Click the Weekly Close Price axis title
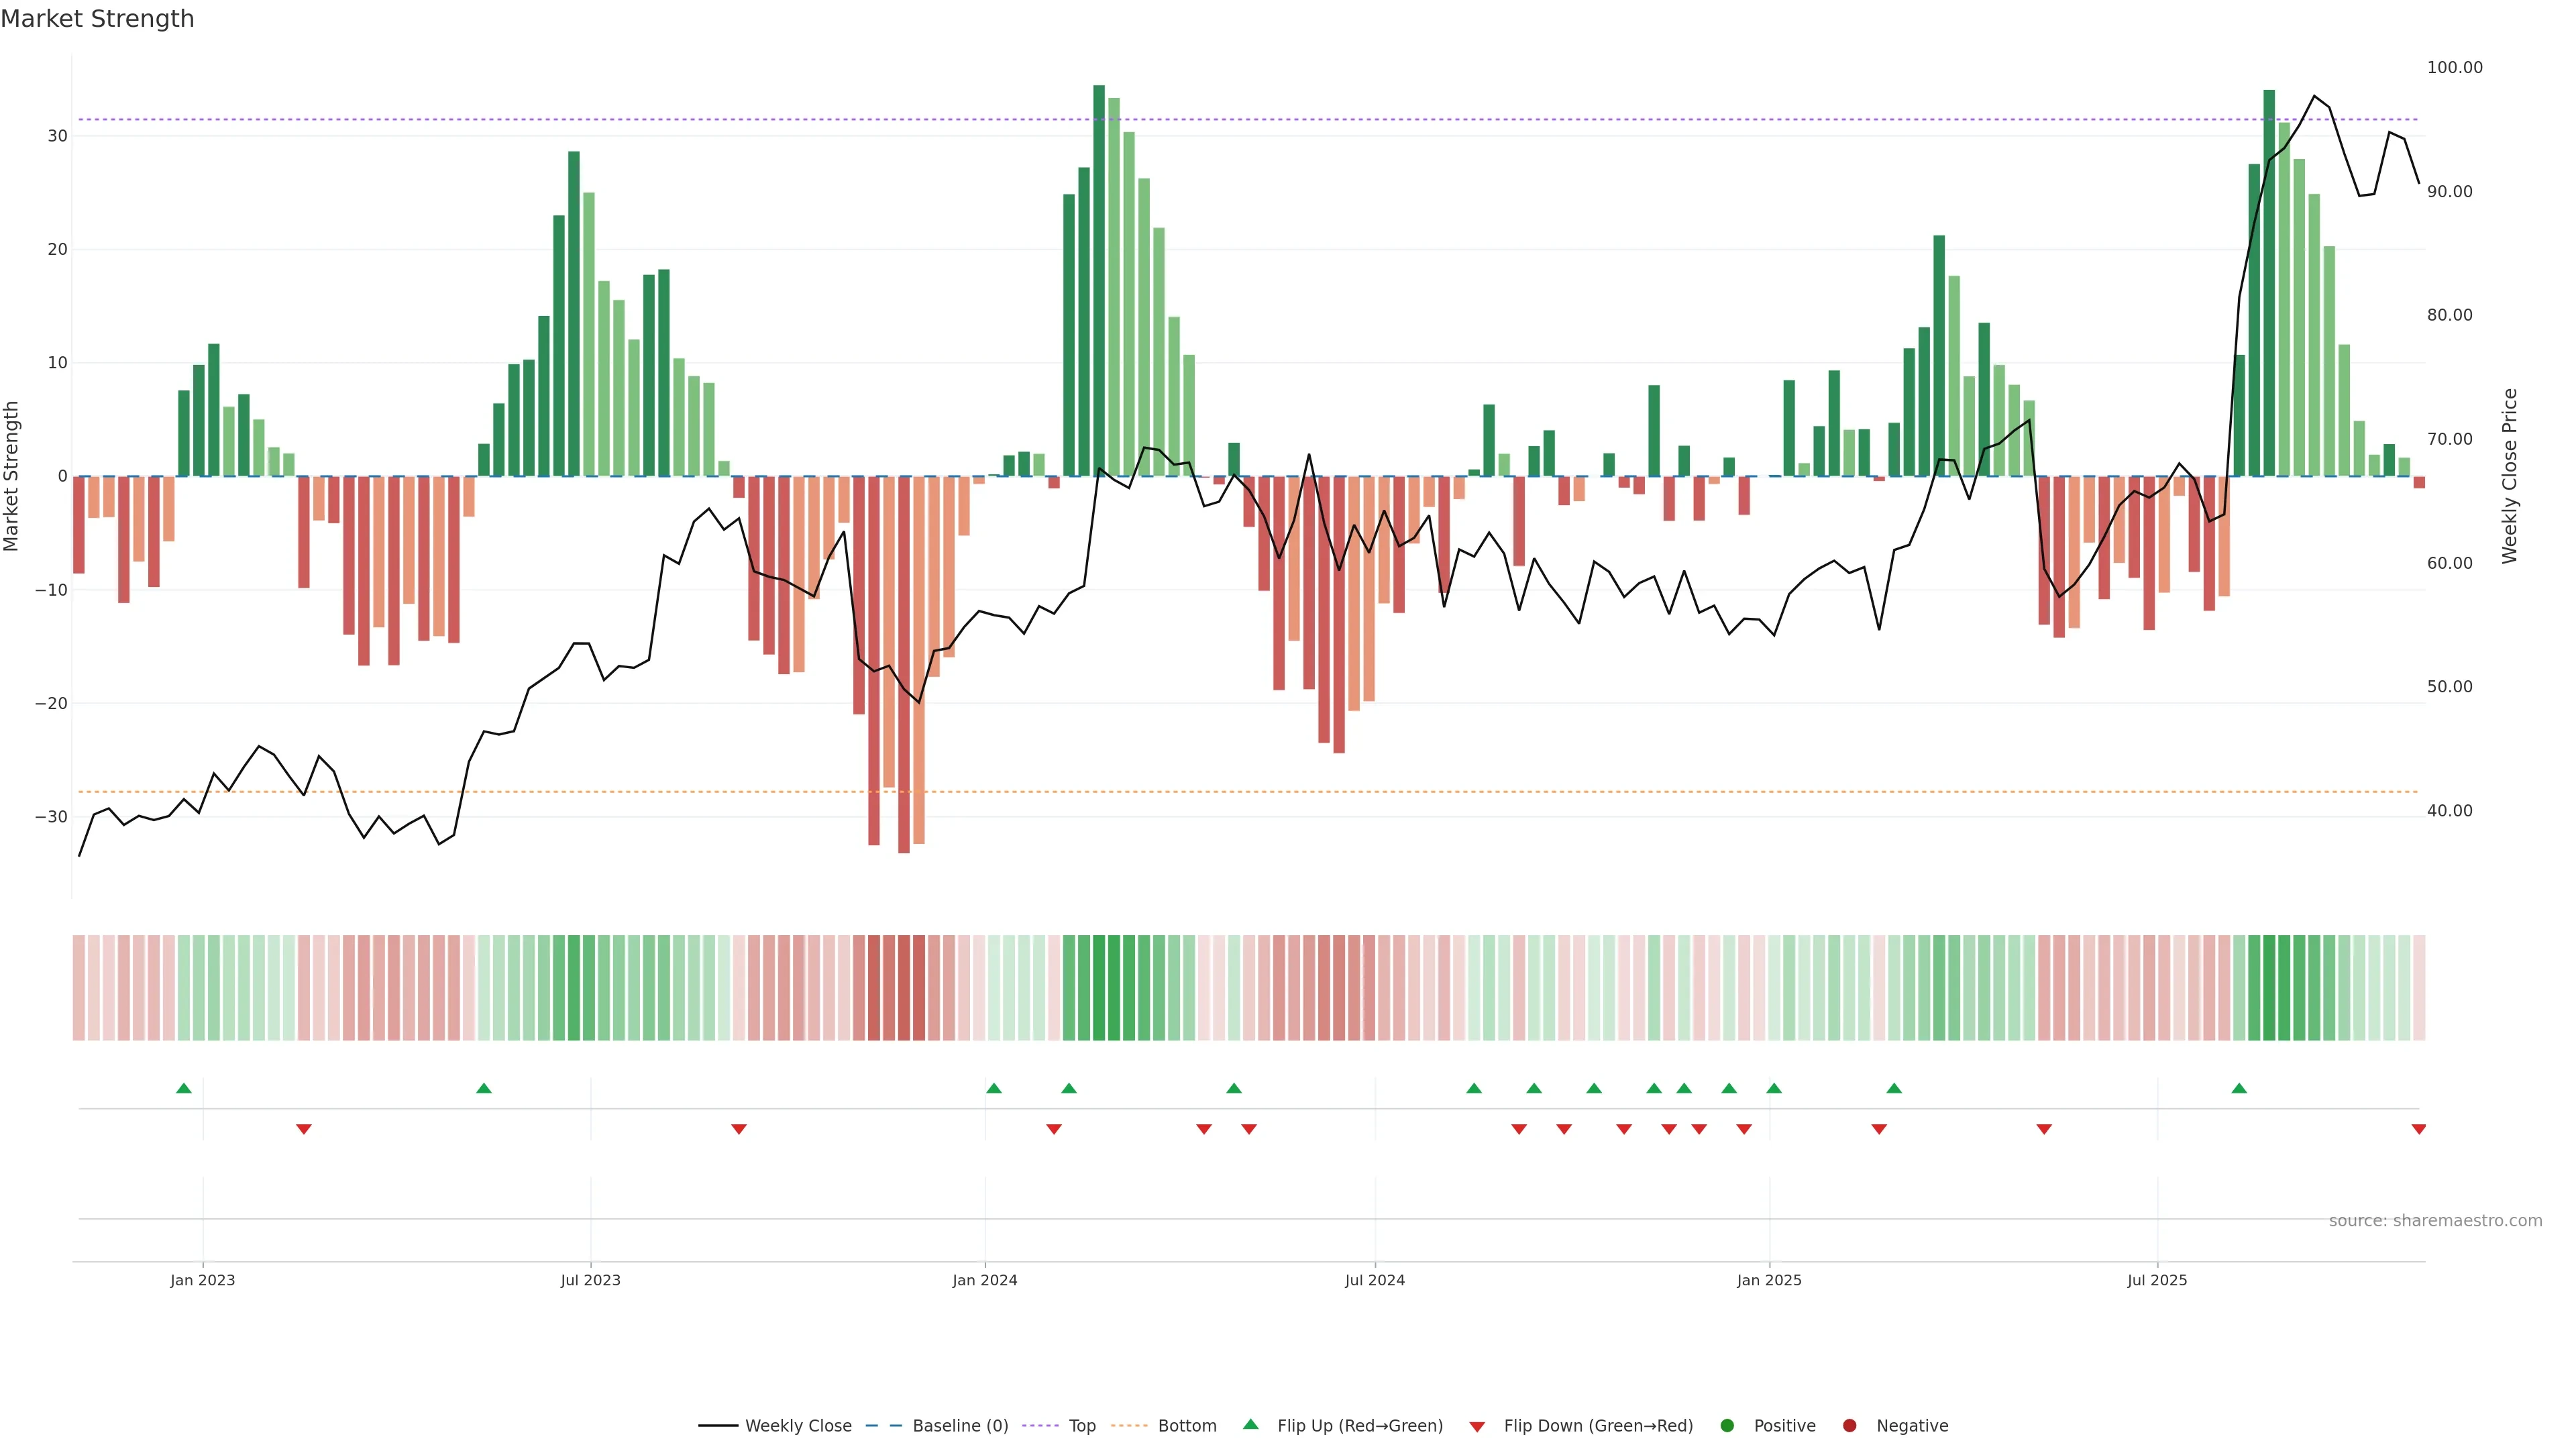2576x1449 pixels. [x=2509, y=476]
